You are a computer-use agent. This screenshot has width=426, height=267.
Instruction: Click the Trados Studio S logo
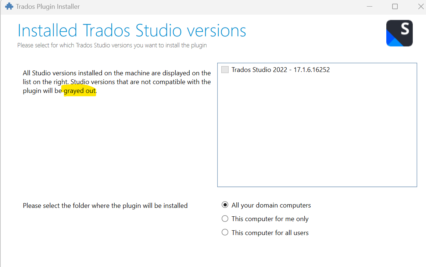click(x=400, y=33)
